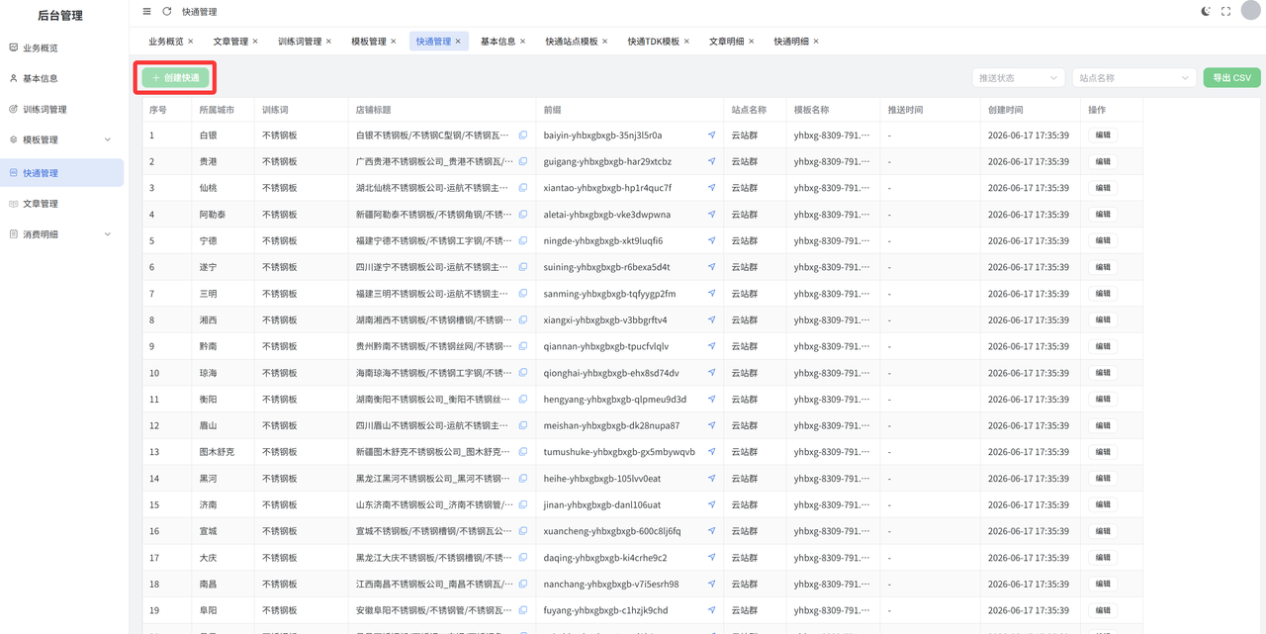Open link arrow for aletai-yhbxgbxgb prefix
Image resolution: width=1266 pixels, height=634 pixels.
pos(711,215)
